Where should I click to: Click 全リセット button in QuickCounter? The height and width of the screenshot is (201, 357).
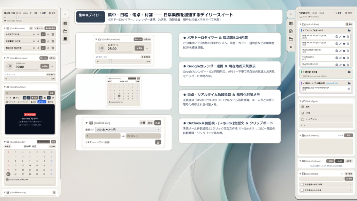coord(39,28)
